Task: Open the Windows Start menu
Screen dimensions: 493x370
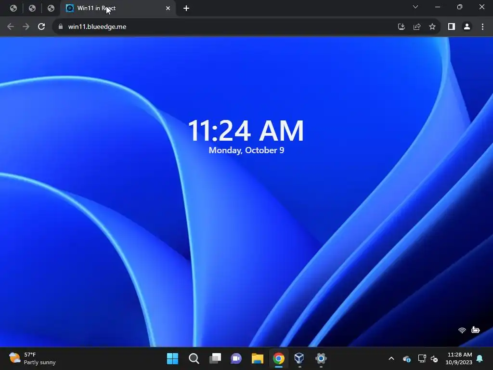Action: tap(172, 358)
